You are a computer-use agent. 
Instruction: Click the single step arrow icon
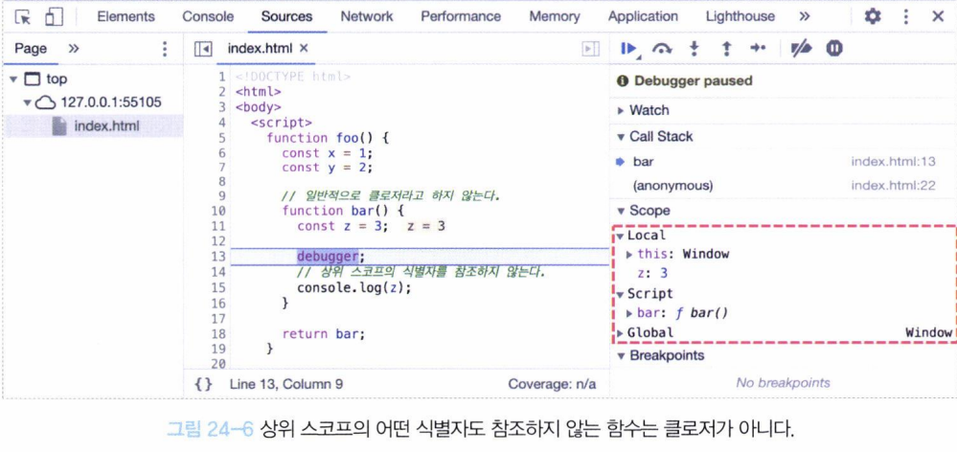point(758,49)
